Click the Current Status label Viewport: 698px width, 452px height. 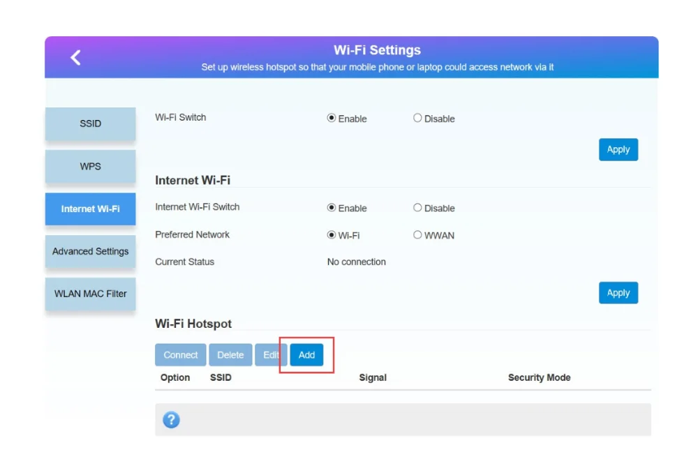point(185,262)
